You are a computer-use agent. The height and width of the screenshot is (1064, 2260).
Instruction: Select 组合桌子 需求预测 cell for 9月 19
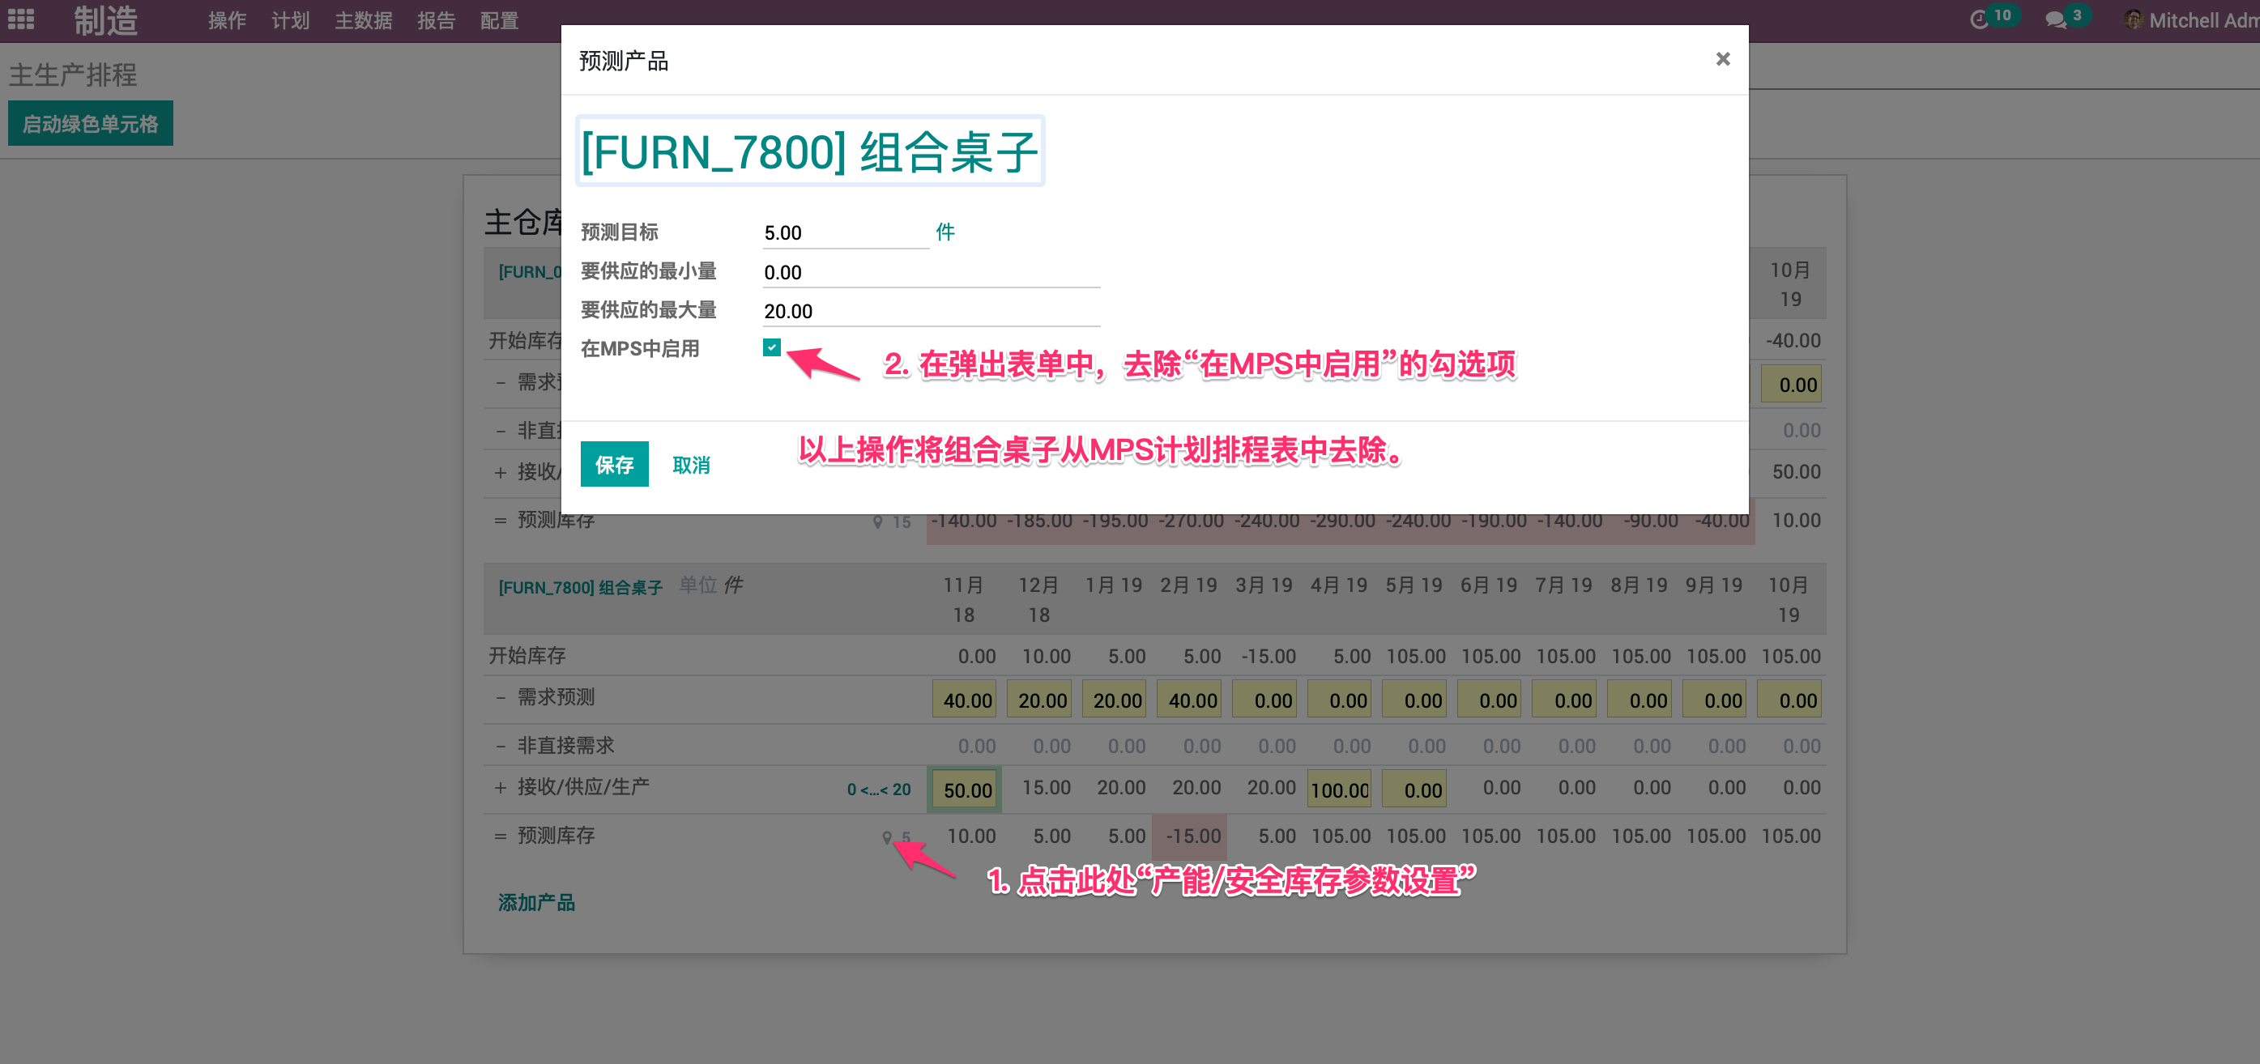(1715, 700)
